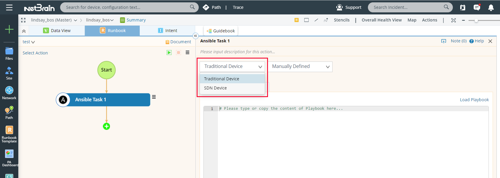Select the rectangle shape tool
The height and width of the screenshot is (178, 500).
pos(306,20)
